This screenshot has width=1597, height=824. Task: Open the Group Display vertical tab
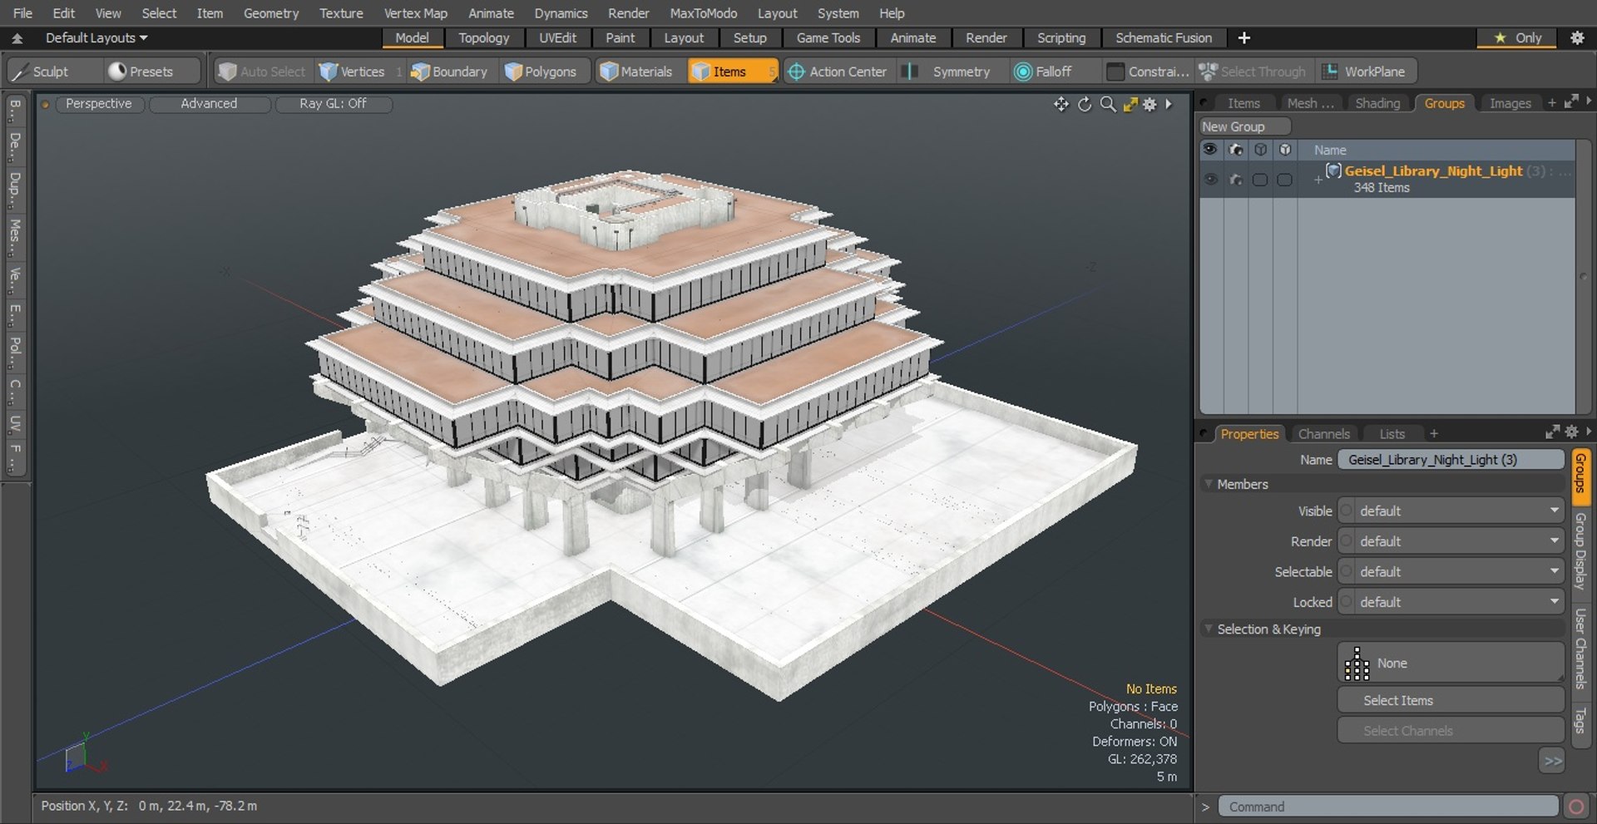[x=1580, y=551]
